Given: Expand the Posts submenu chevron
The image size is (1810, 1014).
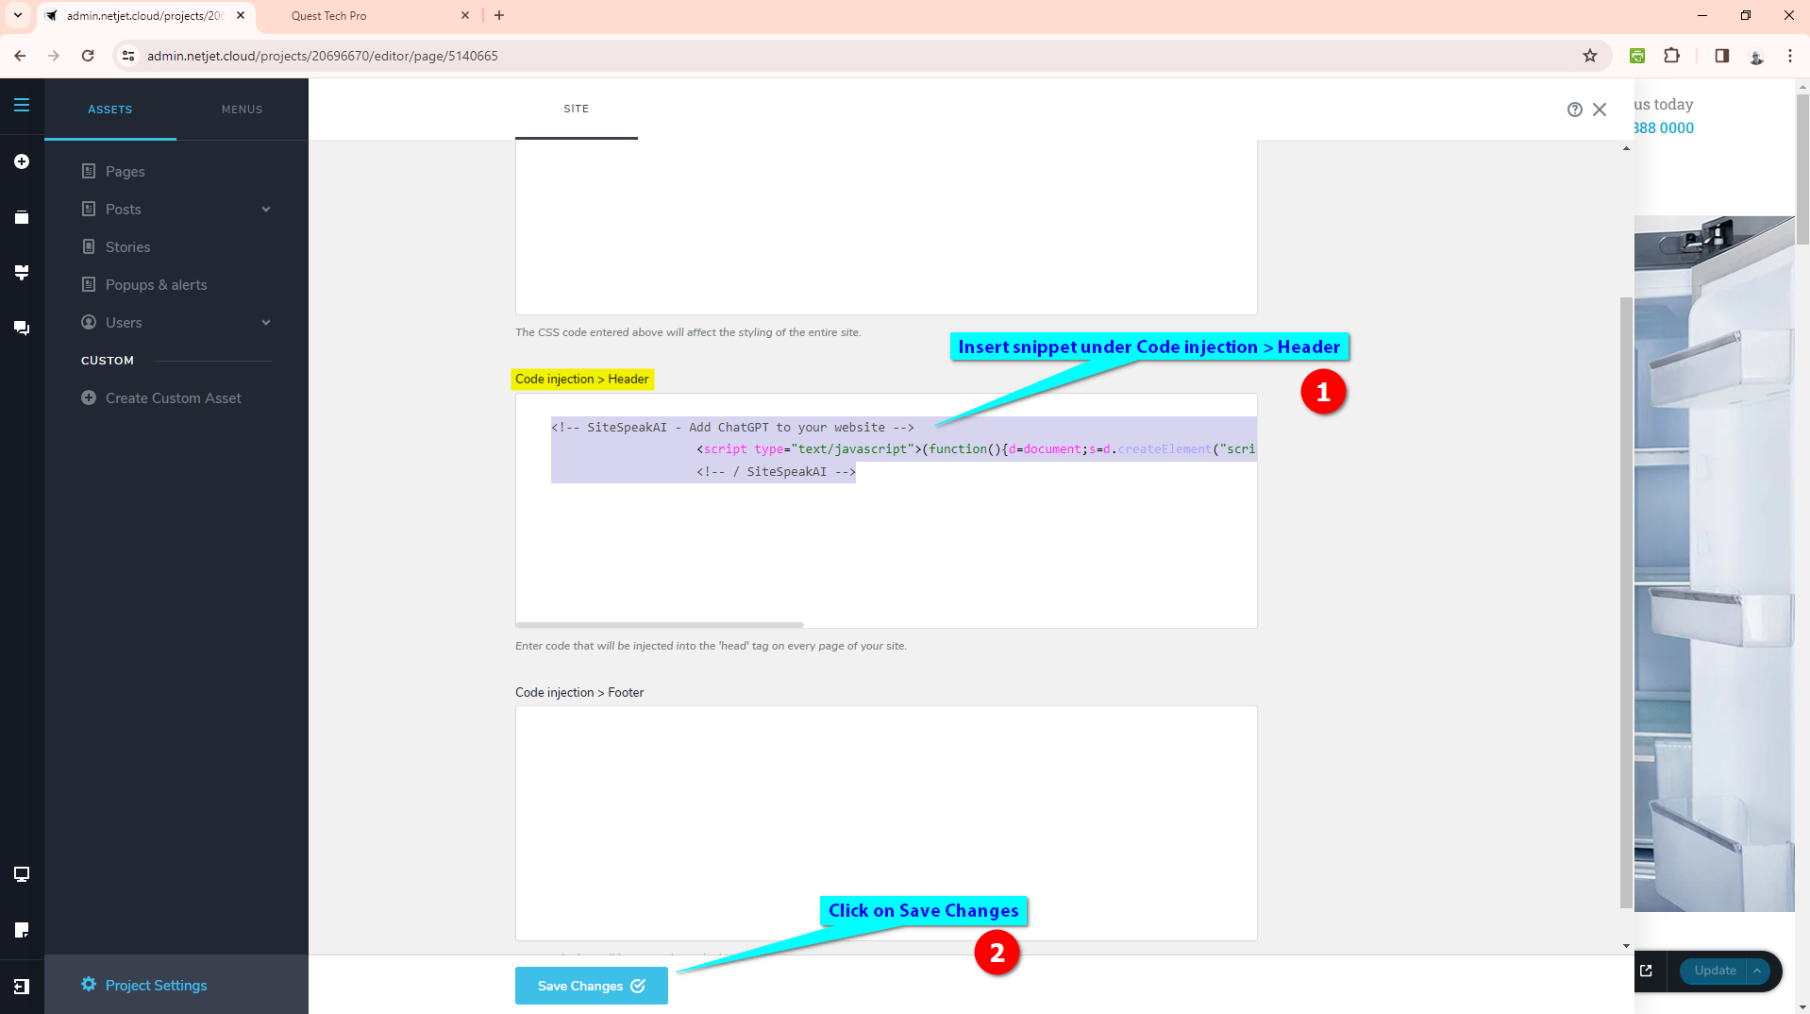Looking at the screenshot, I should point(266,210).
